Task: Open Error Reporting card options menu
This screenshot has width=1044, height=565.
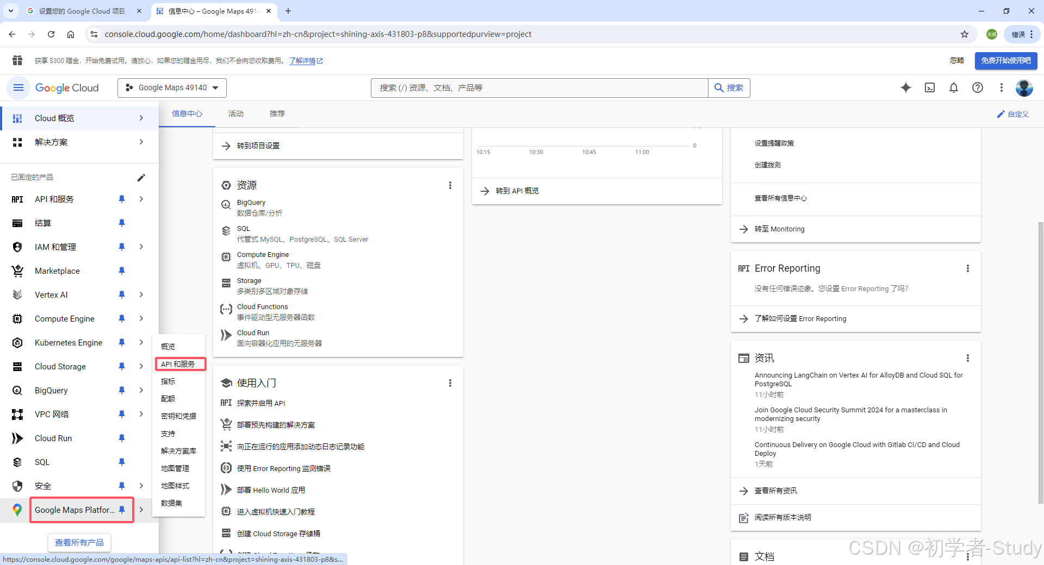Action: point(968,268)
